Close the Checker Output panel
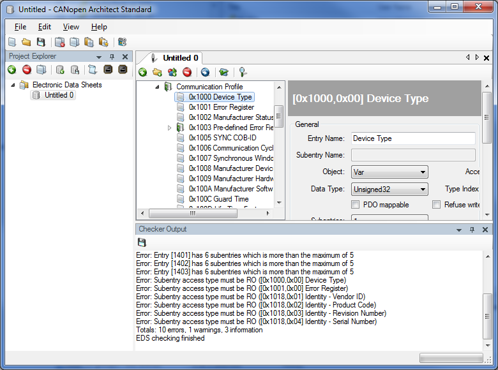 tap(485, 230)
